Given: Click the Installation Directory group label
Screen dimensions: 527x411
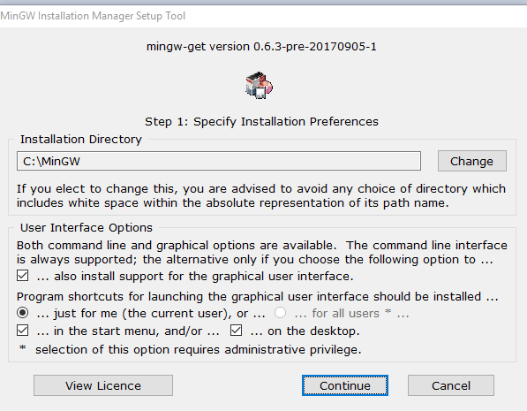Looking at the screenshot, I should (x=81, y=140).
